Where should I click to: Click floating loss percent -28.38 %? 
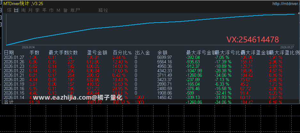pos(223,71)
